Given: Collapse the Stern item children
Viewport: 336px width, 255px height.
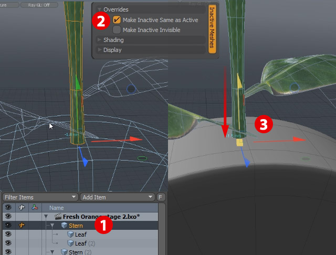Looking at the screenshot, I should 52,226.
